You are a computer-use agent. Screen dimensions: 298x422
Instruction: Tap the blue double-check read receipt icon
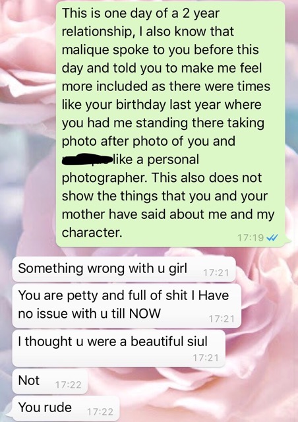[272, 237]
